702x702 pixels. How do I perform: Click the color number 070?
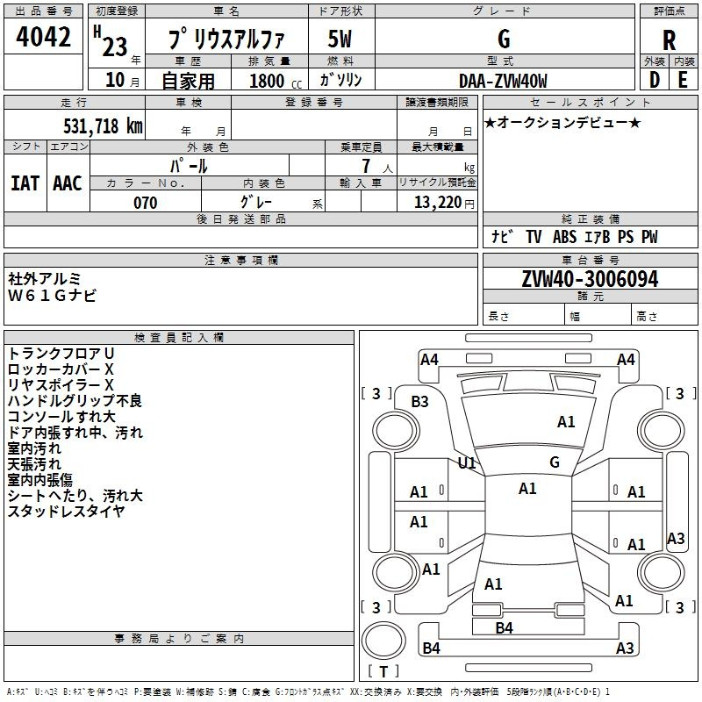click(x=146, y=203)
